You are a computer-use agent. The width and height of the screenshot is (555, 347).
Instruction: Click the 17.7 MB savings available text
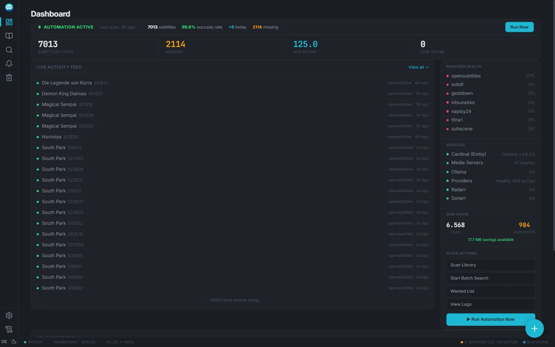point(491,240)
